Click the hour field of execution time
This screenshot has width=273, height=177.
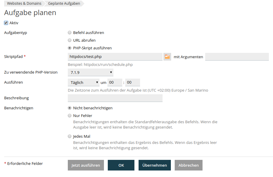pos(115,82)
